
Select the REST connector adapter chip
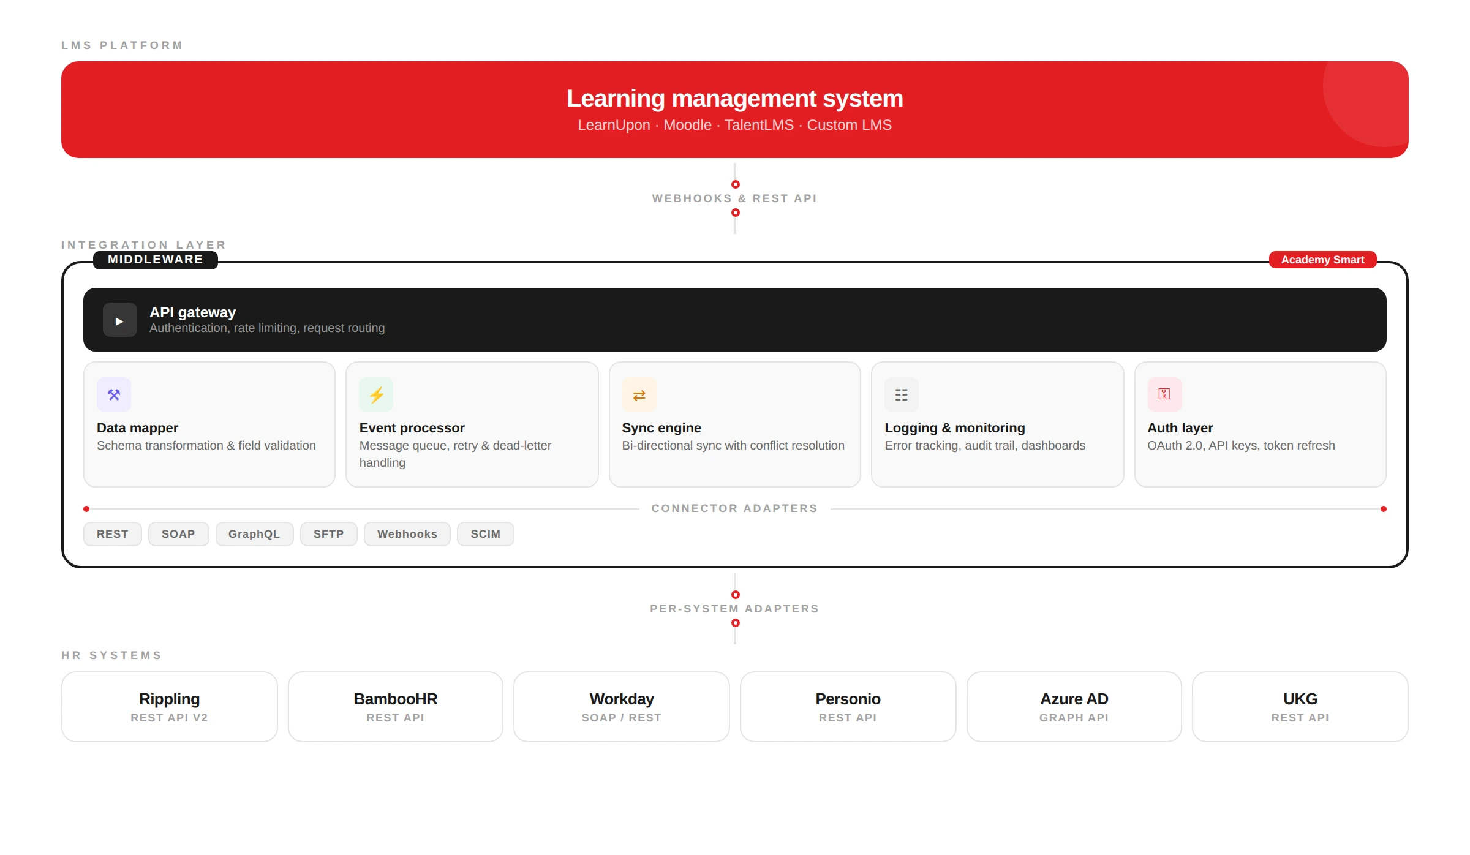tap(113, 534)
